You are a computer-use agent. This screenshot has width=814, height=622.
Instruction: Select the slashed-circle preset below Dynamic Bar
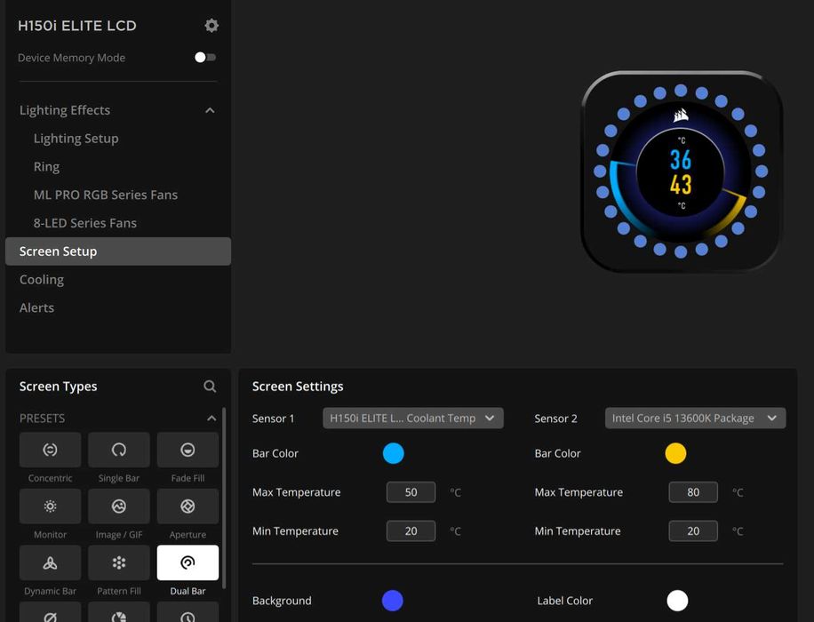[50, 612]
